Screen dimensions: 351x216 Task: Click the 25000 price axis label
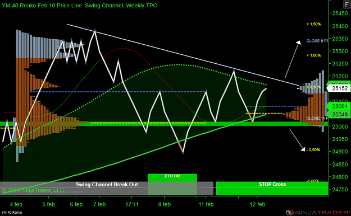point(340,126)
